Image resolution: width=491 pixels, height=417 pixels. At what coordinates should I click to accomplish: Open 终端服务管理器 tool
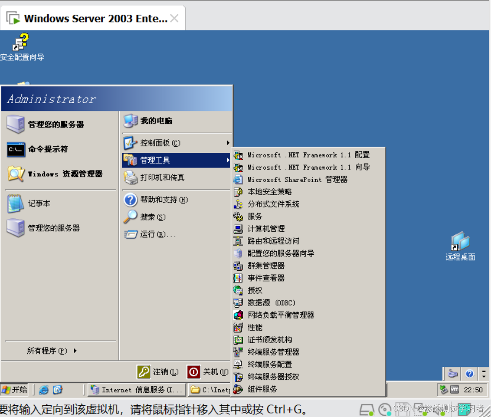(x=308, y=352)
